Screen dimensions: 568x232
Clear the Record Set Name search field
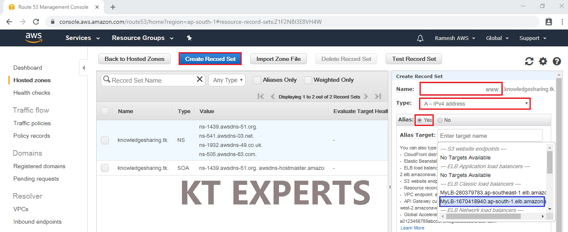pos(200,80)
